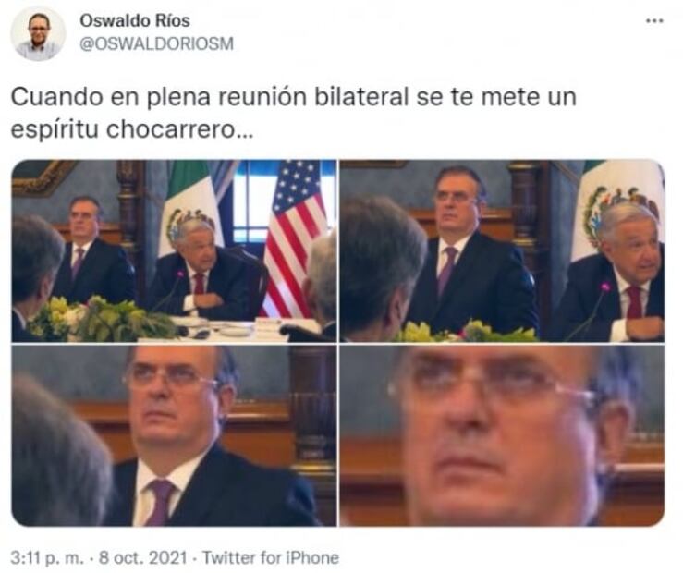Click the @OSWALDORIOSM handle
Viewport: 683px width, 573px height.
pos(156,44)
